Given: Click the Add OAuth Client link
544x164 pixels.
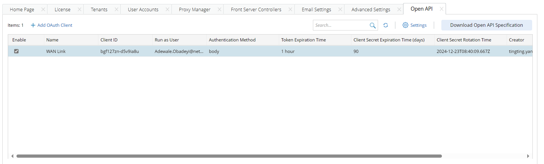Looking at the screenshot, I should [55, 25].
